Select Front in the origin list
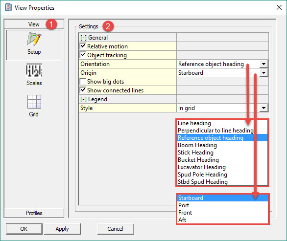287x241 pixels. [222, 213]
